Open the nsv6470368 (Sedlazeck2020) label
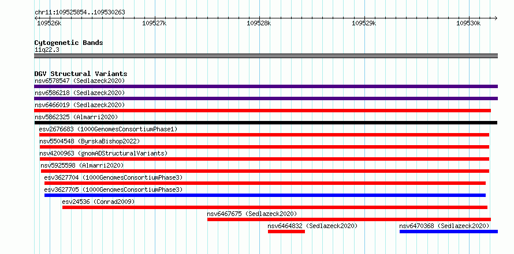 (444, 226)
